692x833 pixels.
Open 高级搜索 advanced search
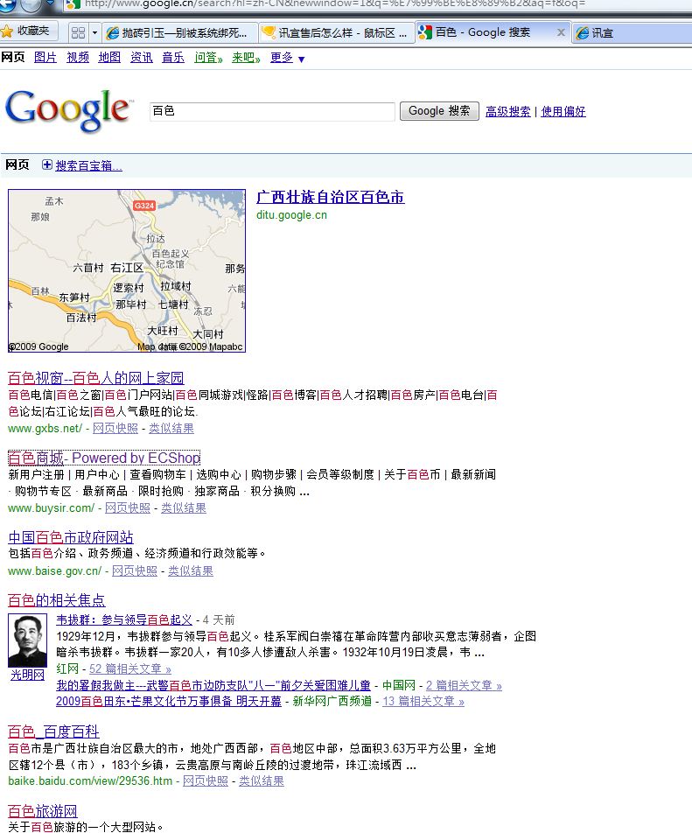tap(507, 112)
